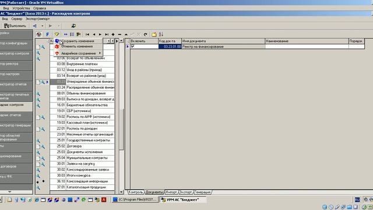Go back with the blue left arrow
The image size is (373, 210).
point(35,26)
